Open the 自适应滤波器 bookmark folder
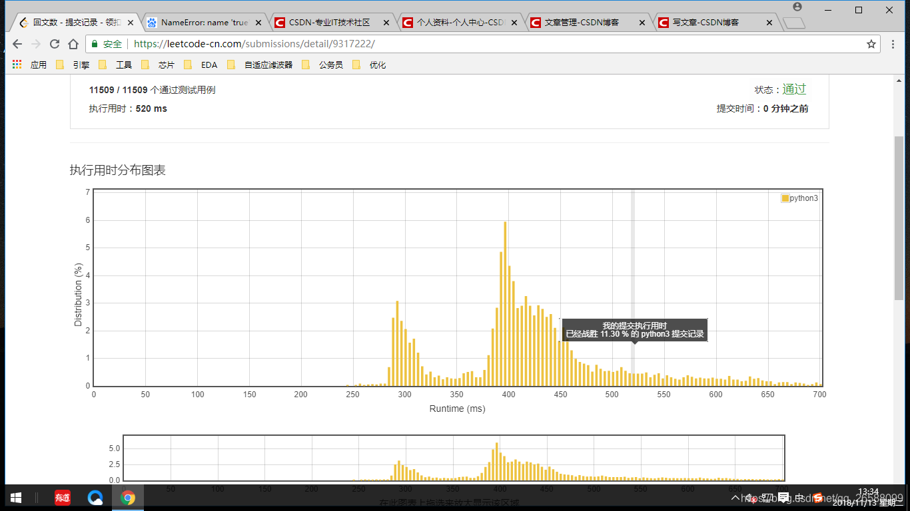 tap(260, 65)
